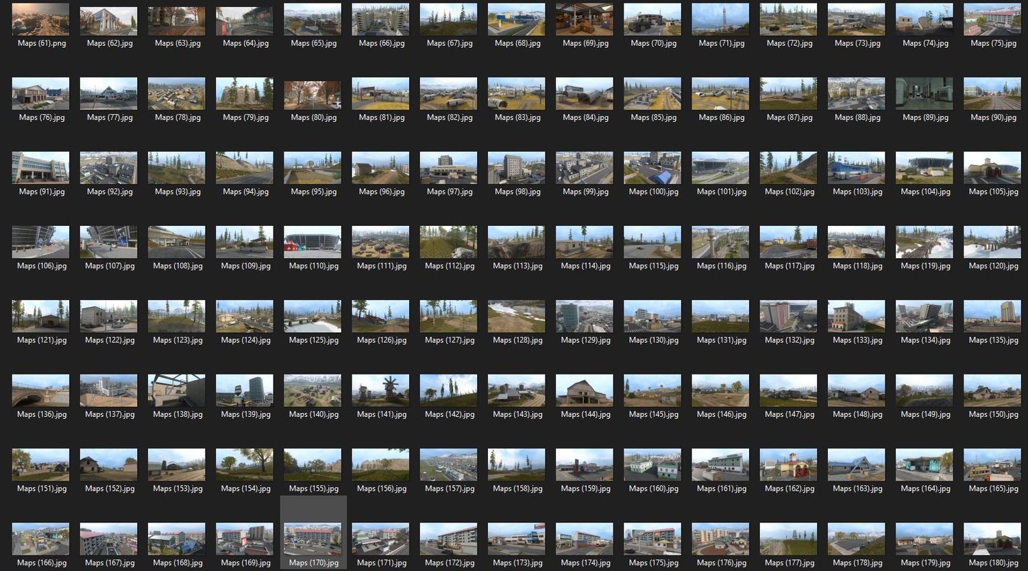This screenshot has width=1028, height=571.
Task: Click the file name "Maps (140).jpg"
Action: pyautogui.click(x=314, y=414)
